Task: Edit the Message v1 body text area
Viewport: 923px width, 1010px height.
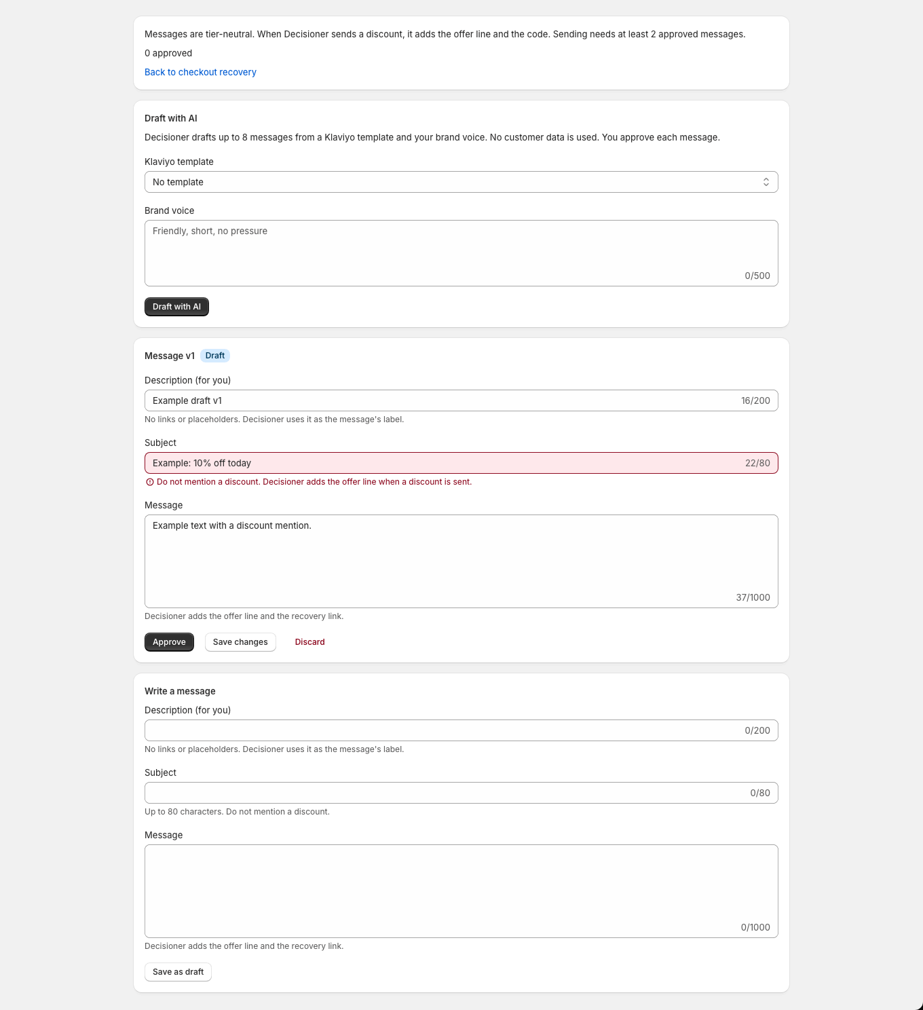Action: pyautogui.click(x=461, y=561)
